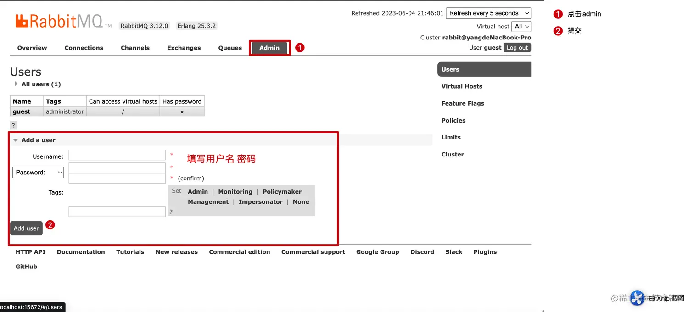Open the Documentation footer link

[x=81, y=252]
